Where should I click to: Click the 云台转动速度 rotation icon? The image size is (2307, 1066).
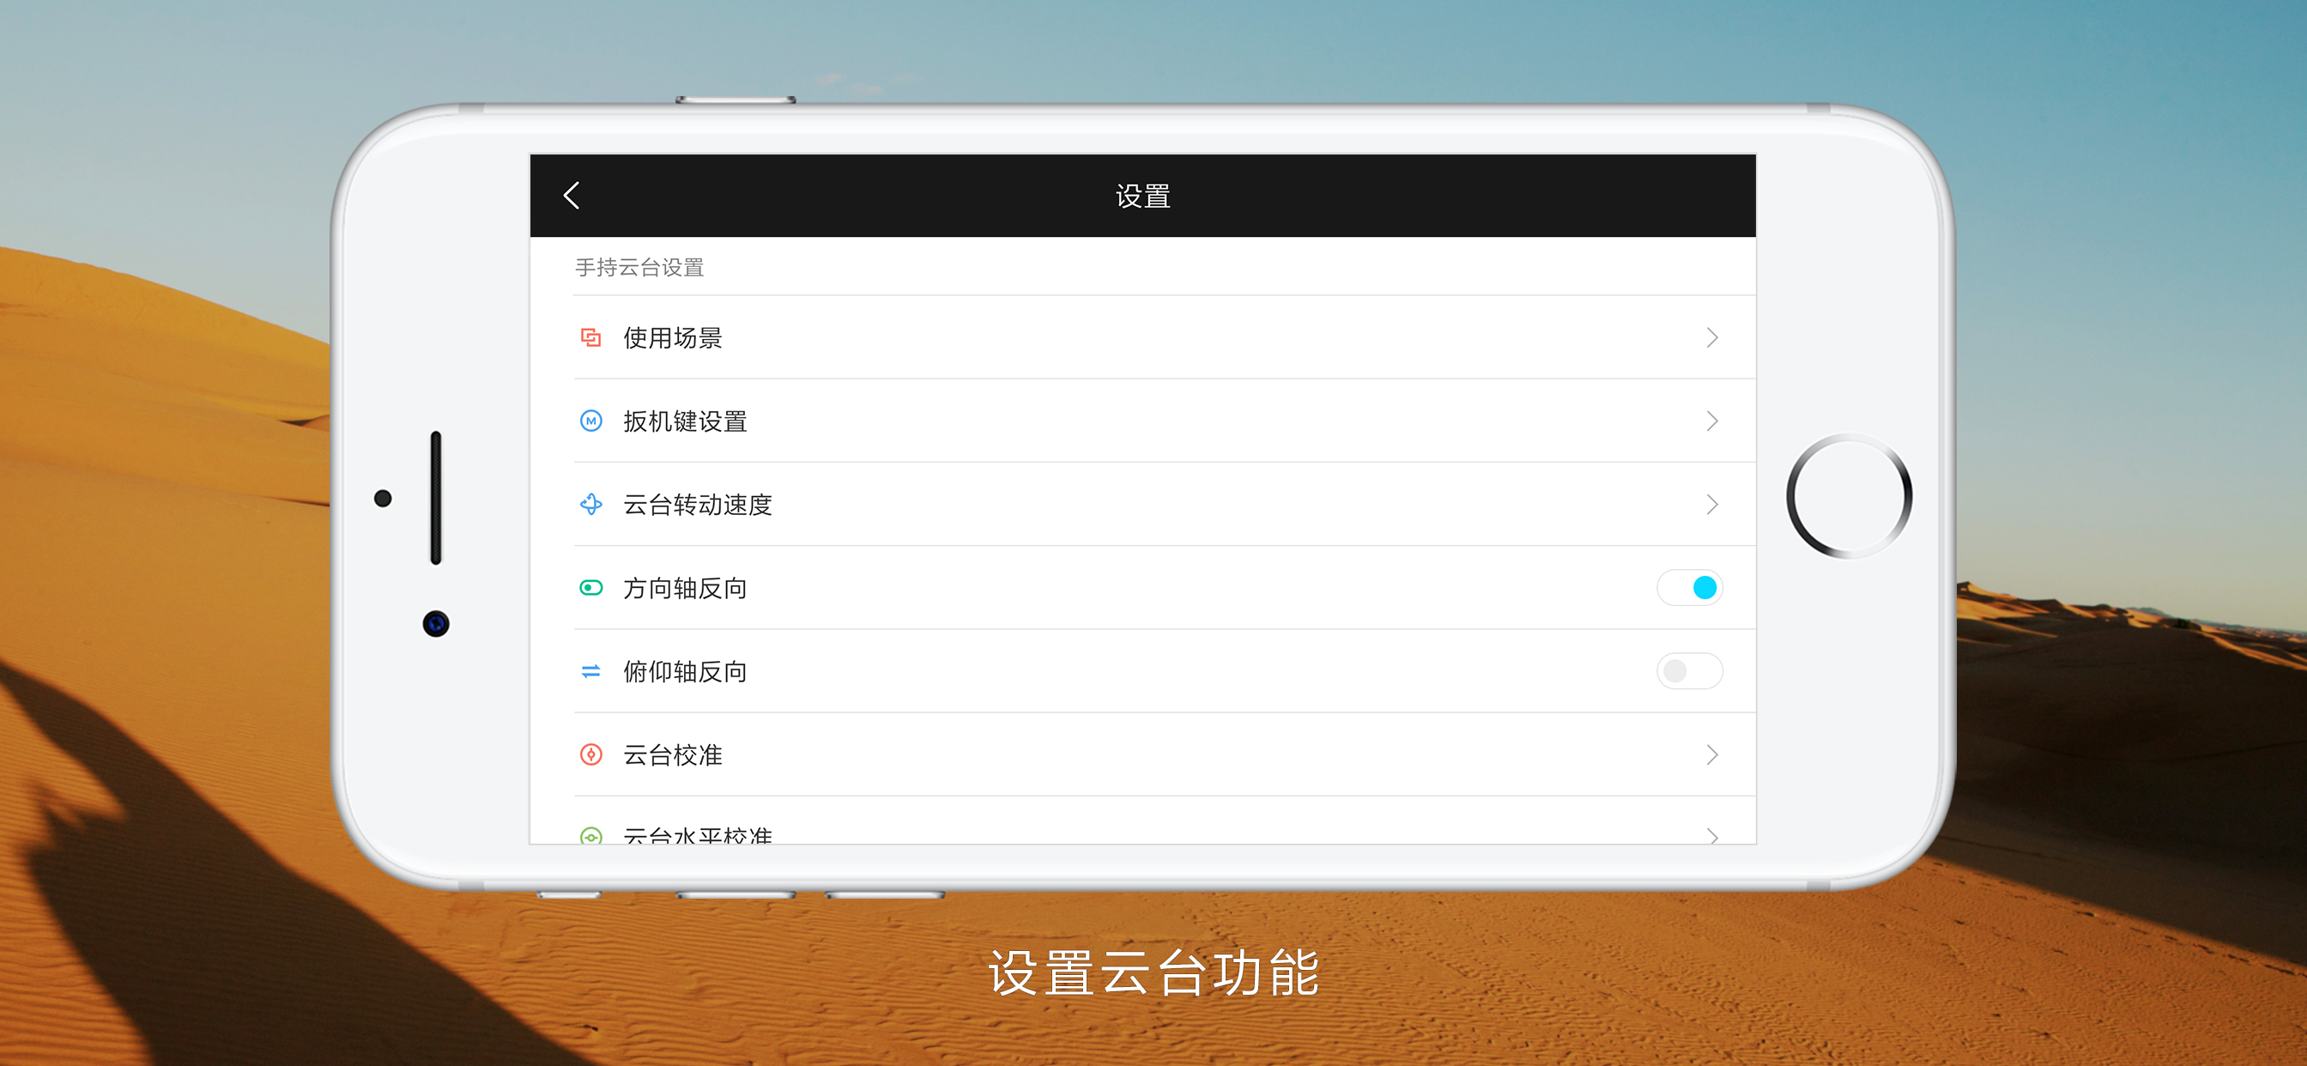[x=591, y=505]
